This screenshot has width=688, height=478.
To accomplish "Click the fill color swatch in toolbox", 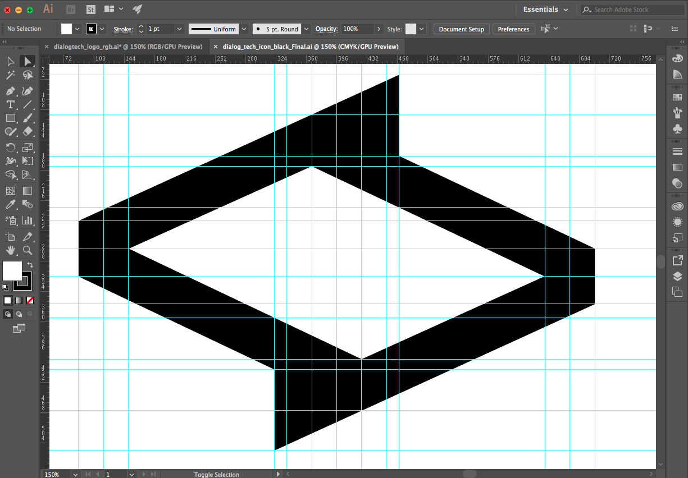I will click(x=12, y=271).
